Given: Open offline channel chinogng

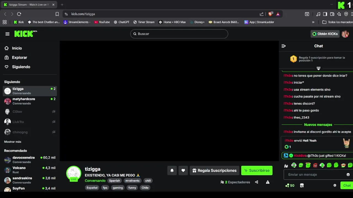Looking at the screenshot, I should click(x=30, y=132).
